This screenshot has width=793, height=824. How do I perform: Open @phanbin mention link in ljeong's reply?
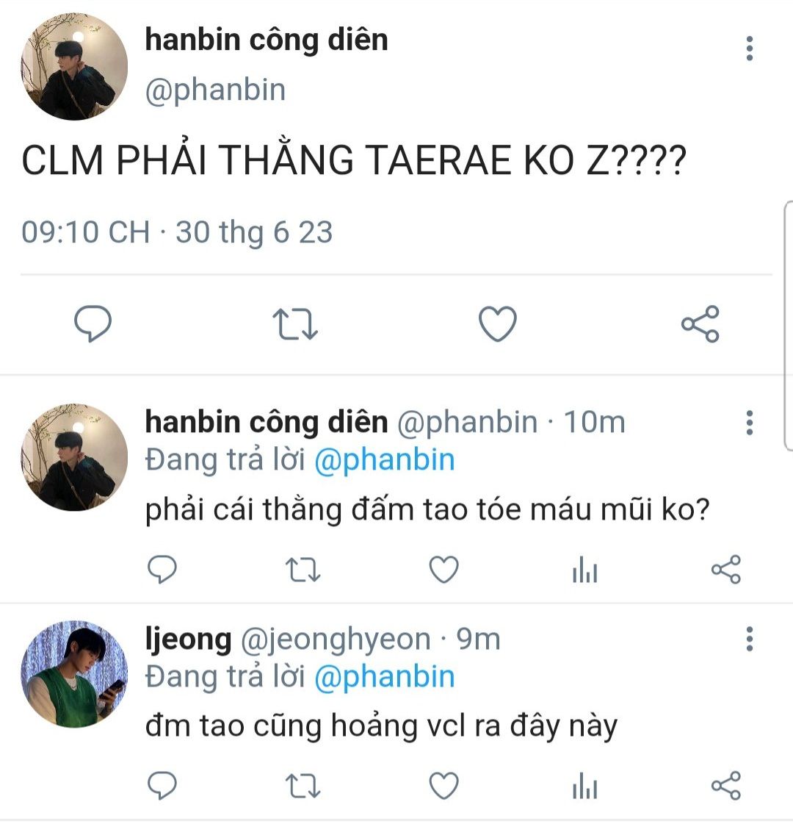[384, 676]
